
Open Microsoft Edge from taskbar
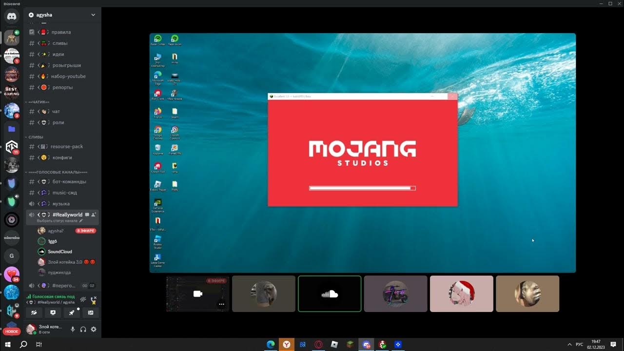pyautogui.click(x=271, y=344)
